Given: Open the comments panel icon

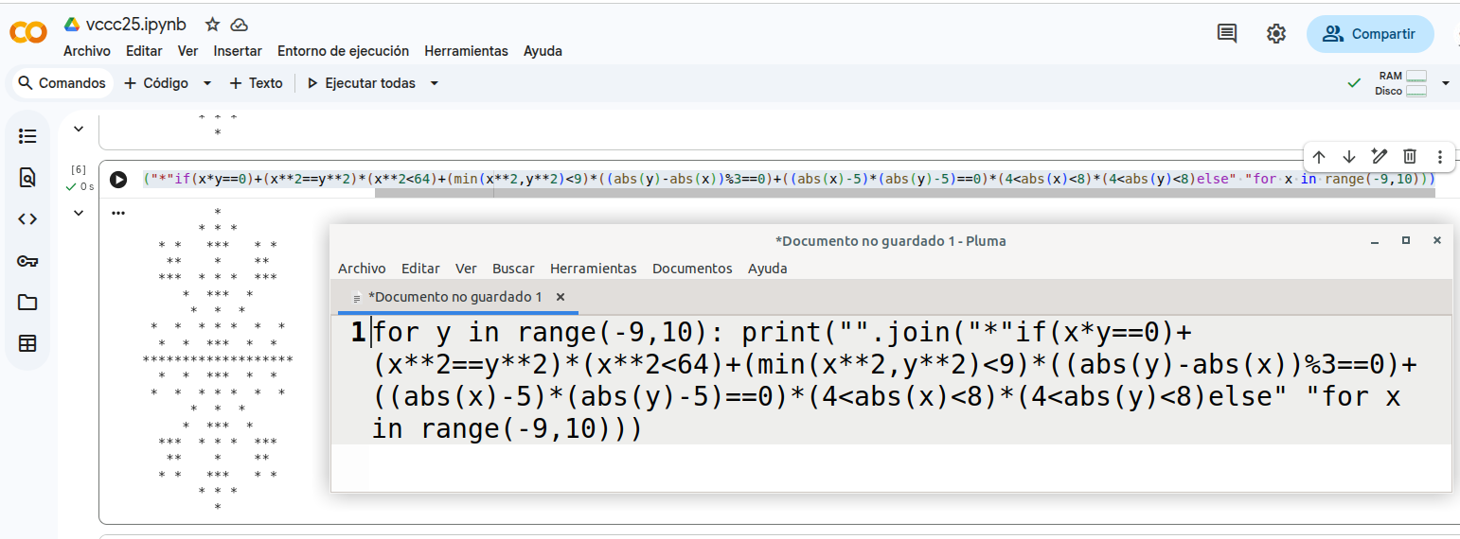Looking at the screenshot, I should pyautogui.click(x=1227, y=34).
